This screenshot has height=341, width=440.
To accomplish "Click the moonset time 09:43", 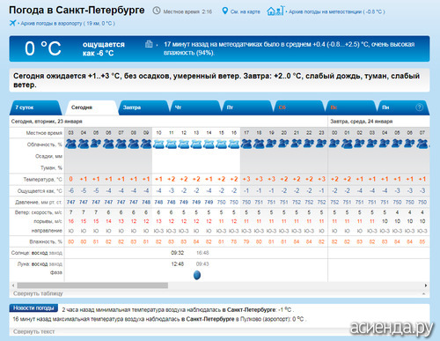I will 202,263.
